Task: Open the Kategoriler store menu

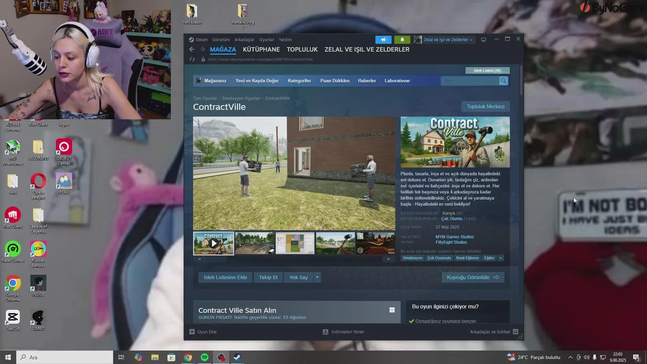Action: pyautogui.click(x=299, y=81)
